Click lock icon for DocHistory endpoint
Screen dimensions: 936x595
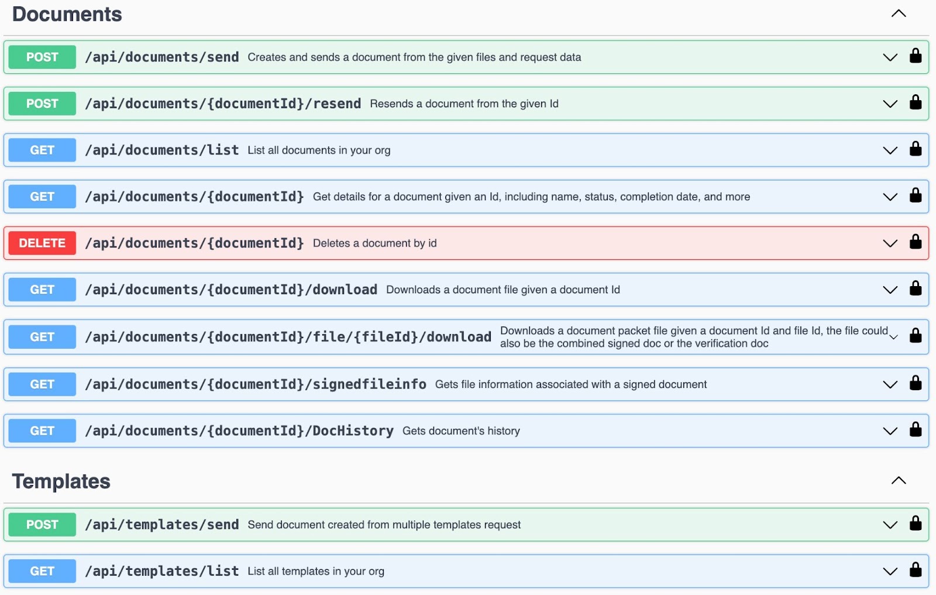[x=915, y=430]
